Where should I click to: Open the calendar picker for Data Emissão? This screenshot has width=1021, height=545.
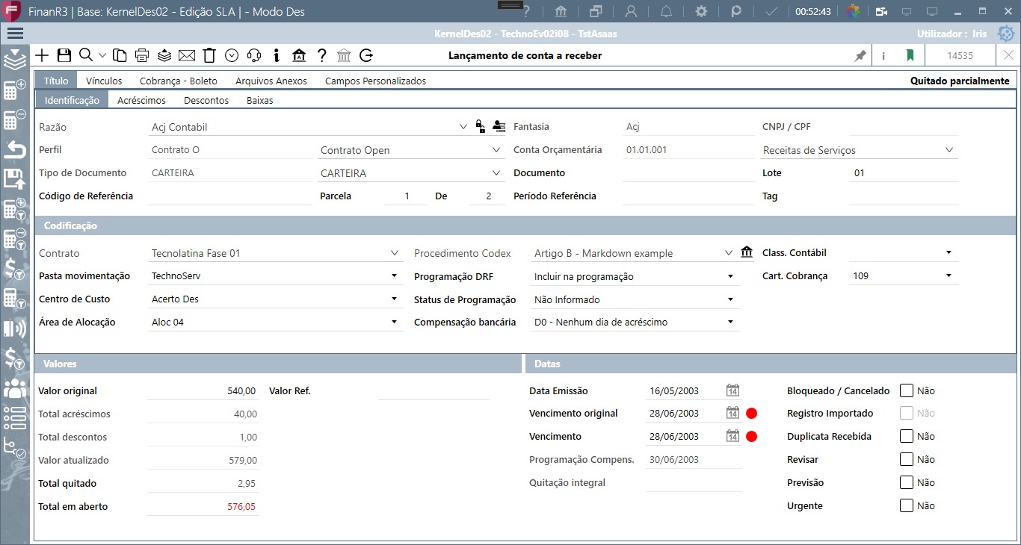[732, 390]
